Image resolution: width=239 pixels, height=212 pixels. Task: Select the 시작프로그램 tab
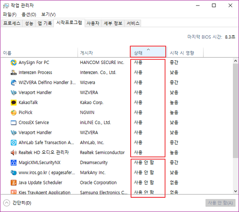(x=69, y=23)
